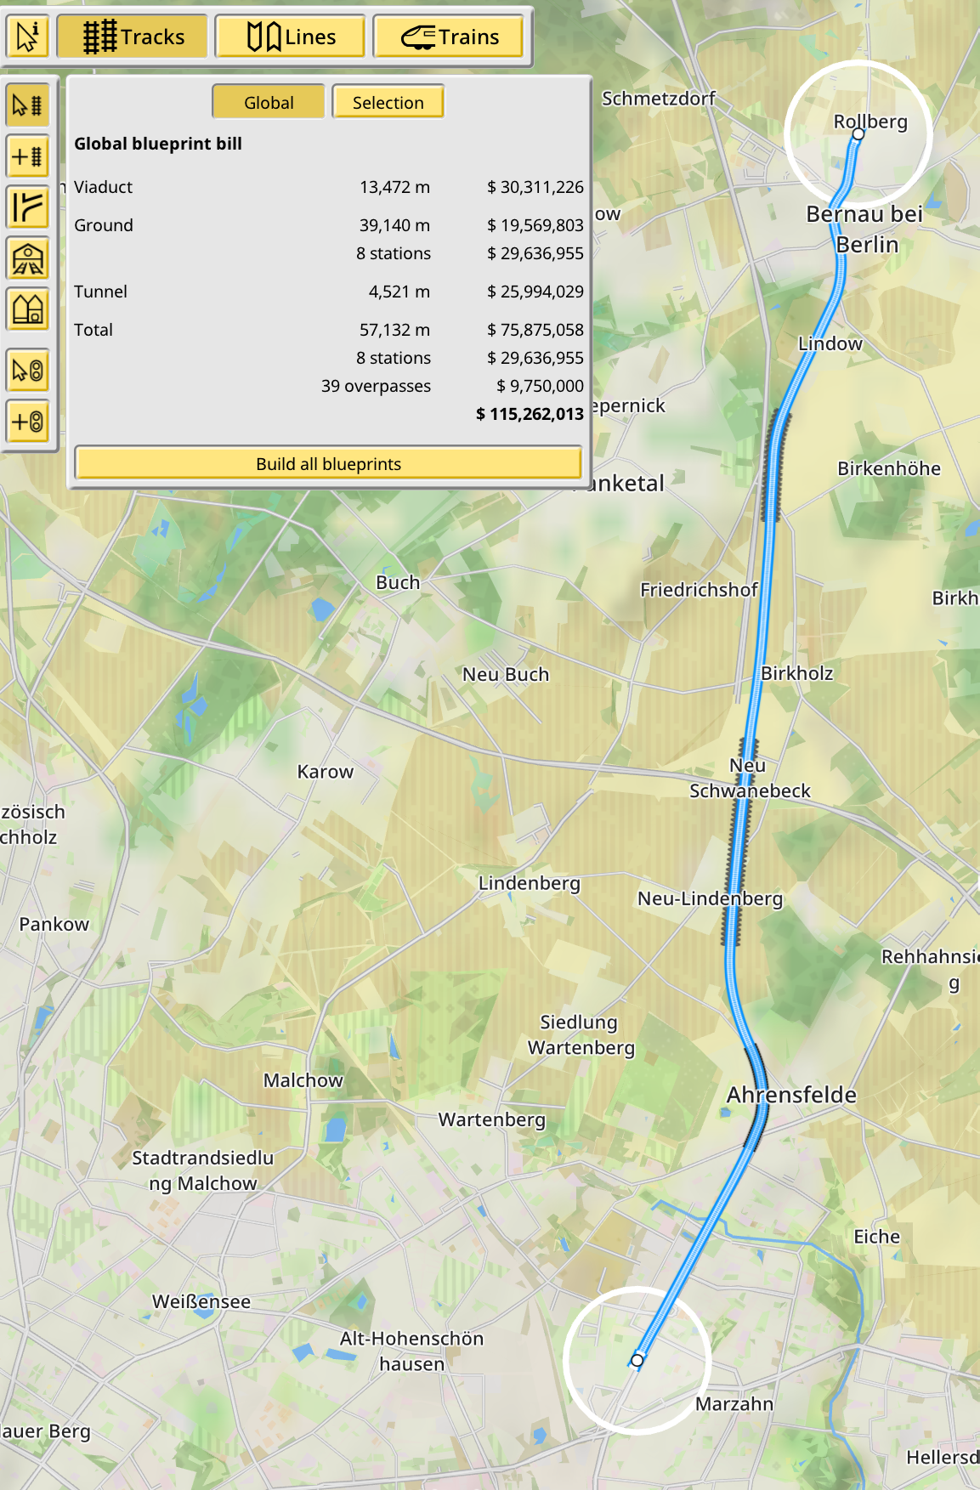
Task: Click the Neu-Lindenberg map label
Action: 711,899
